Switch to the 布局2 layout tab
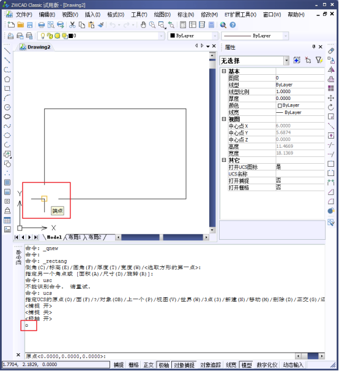 click(95, 237)
